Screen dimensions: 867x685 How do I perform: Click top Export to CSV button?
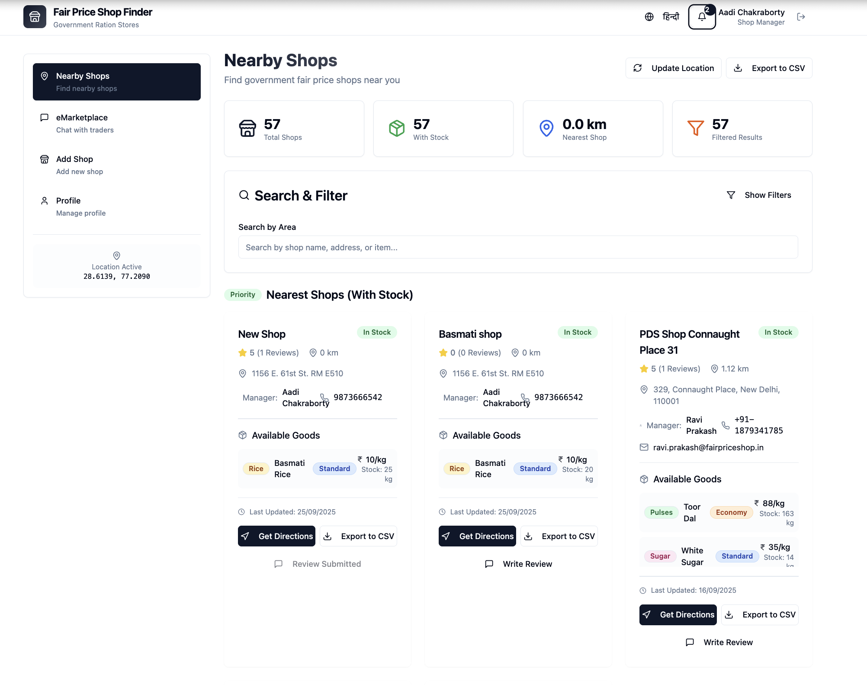point(769,68)
